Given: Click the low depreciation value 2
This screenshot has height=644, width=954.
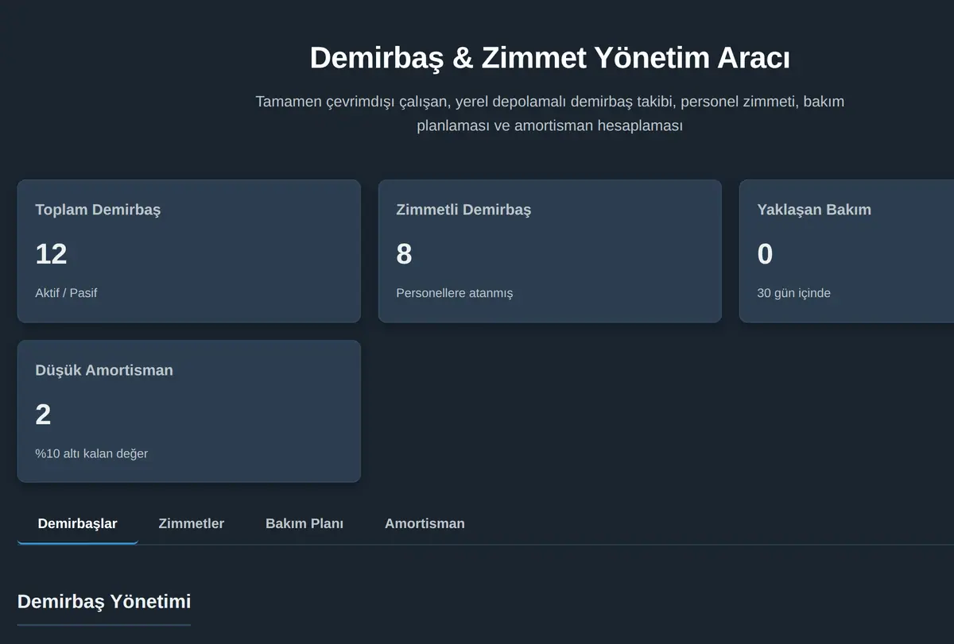Looking at the screenshot, I should coord(43,415).
